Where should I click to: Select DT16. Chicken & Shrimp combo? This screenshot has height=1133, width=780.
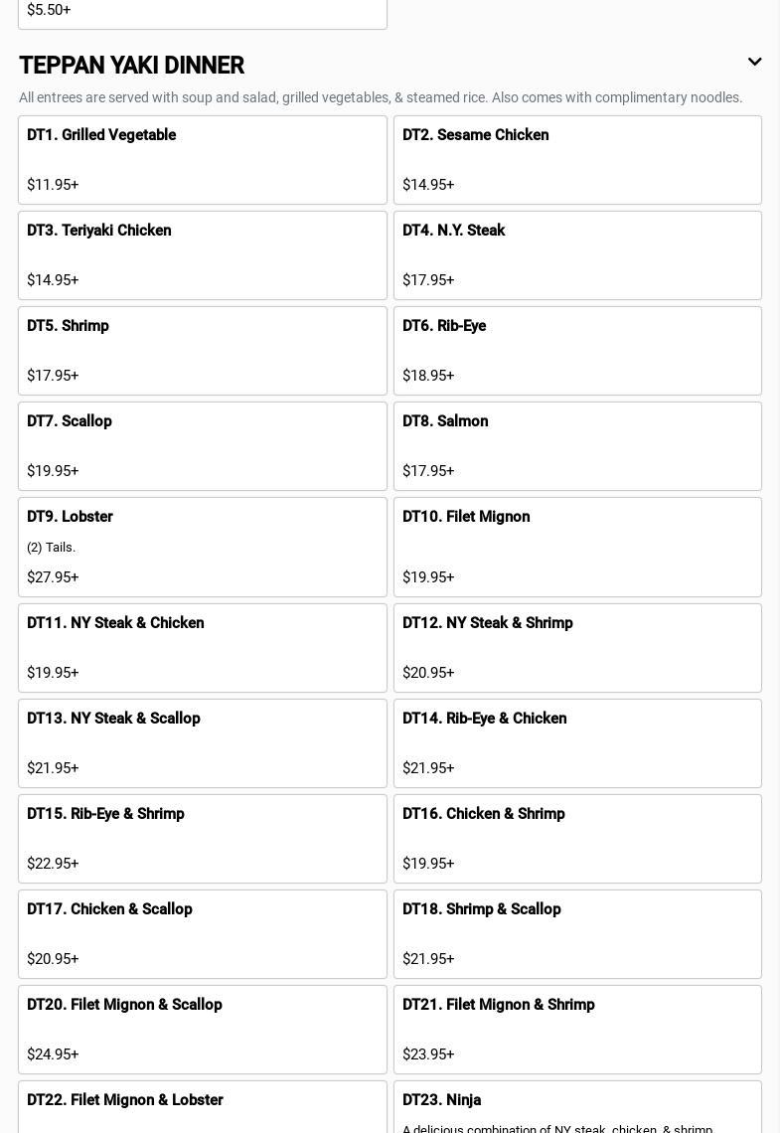click(x=577, y=839)
